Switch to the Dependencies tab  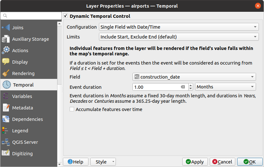[x=27, y=119]
